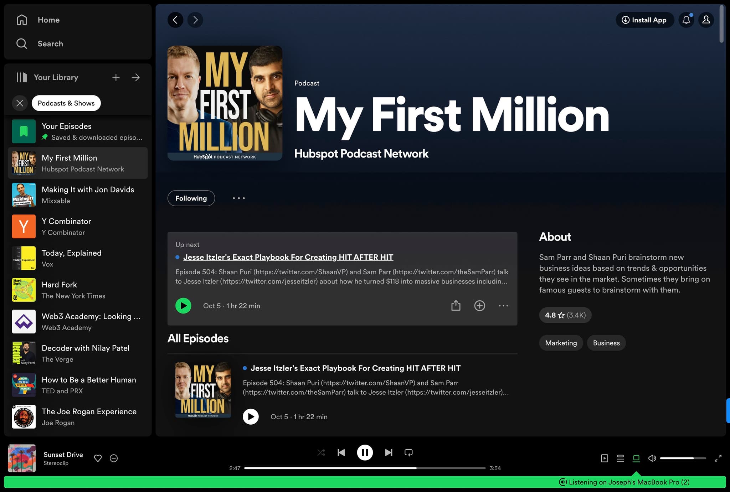Add up next episode to library
The height and width of the screenshot is (492, 730).
[479, 306]
